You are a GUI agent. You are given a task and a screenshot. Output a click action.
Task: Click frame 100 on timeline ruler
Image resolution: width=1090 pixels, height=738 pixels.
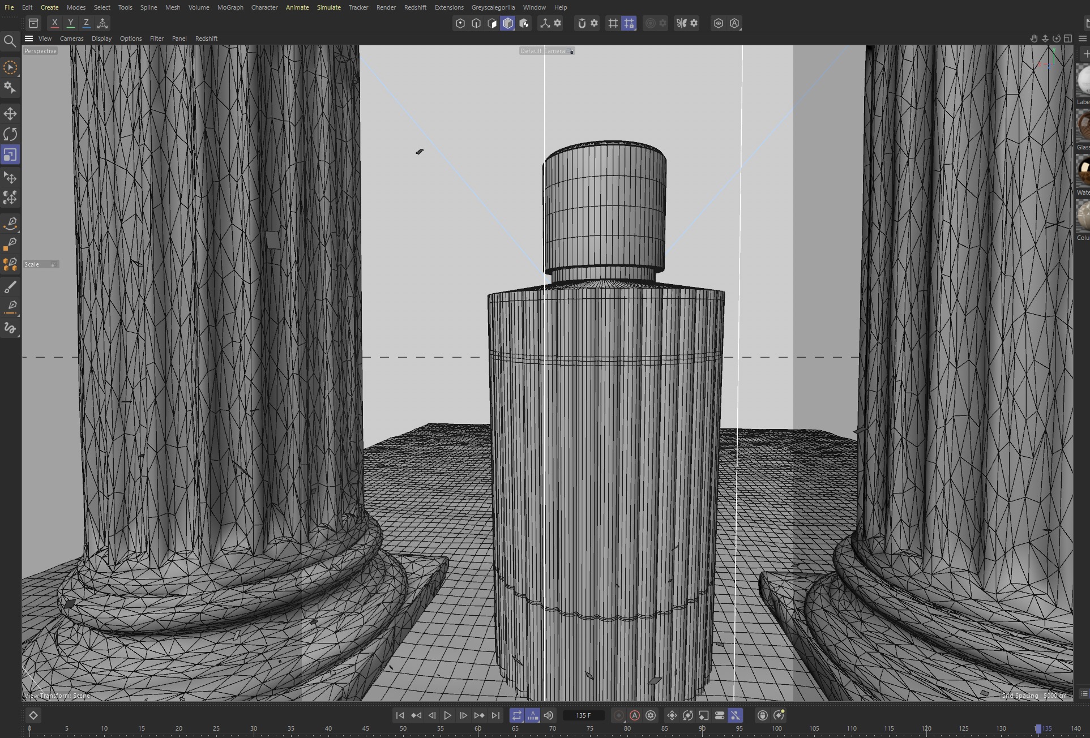777,729
